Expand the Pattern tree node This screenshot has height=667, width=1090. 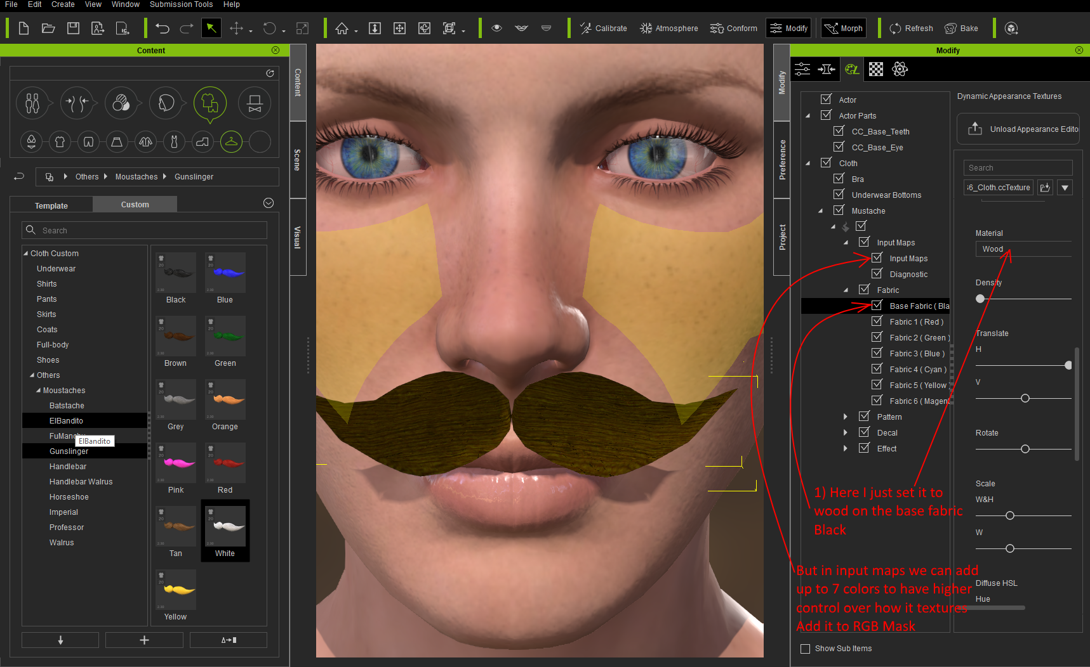coord(846,417)
